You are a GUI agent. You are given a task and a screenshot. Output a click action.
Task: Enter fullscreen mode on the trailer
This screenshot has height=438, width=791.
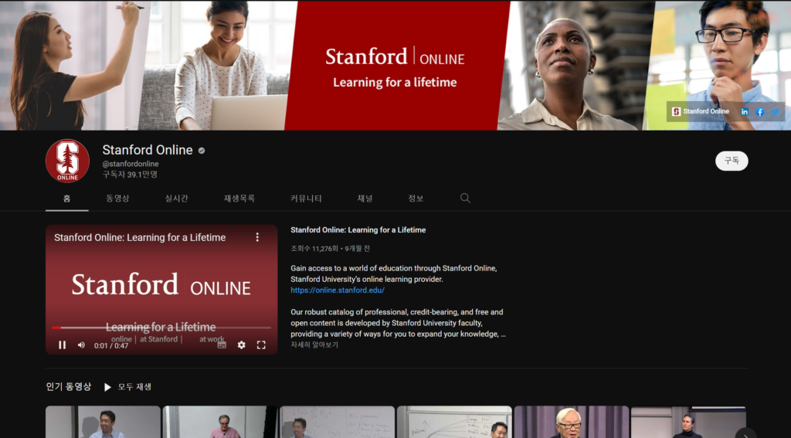click(x=261, y=345)
